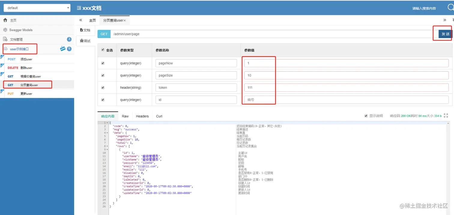Screen dimensions: 454x215
Task: Open the Headers response tab
Action: pos(142,116)
